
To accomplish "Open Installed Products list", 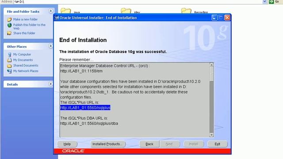I will tap(108, 144).
